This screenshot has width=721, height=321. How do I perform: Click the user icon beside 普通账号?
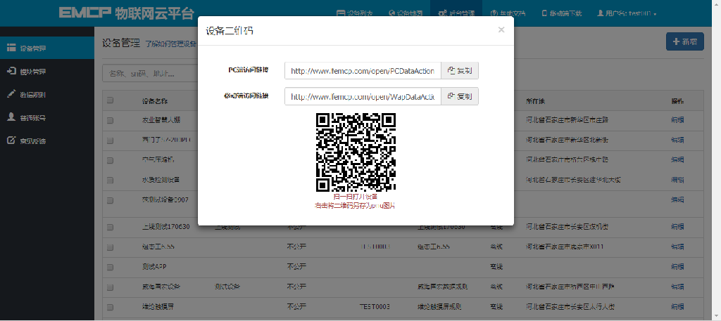[x=11, y=117]
